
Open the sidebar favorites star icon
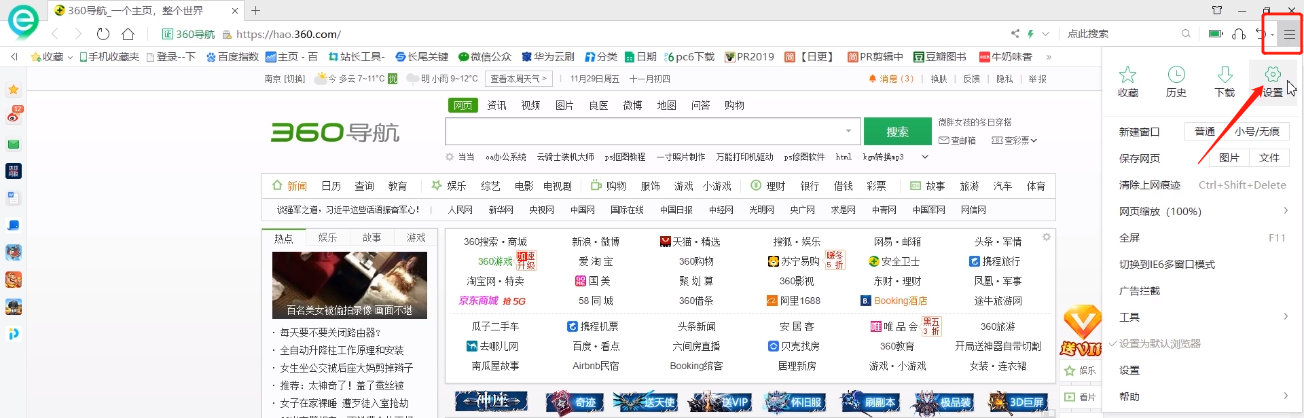point(14,90)
